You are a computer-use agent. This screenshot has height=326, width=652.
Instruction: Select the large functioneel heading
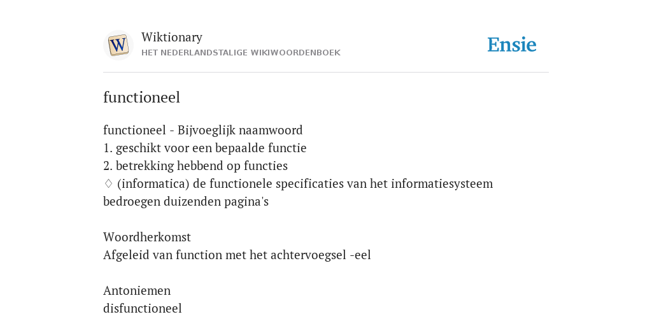141,97
